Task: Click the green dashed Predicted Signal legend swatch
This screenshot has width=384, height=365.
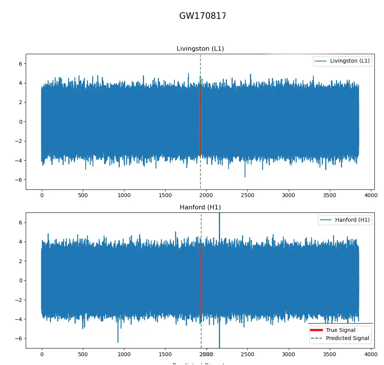Action: click(316, 338)
